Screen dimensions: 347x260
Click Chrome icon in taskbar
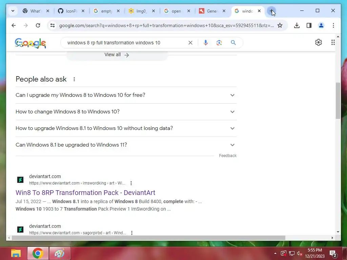click(38, 253)
